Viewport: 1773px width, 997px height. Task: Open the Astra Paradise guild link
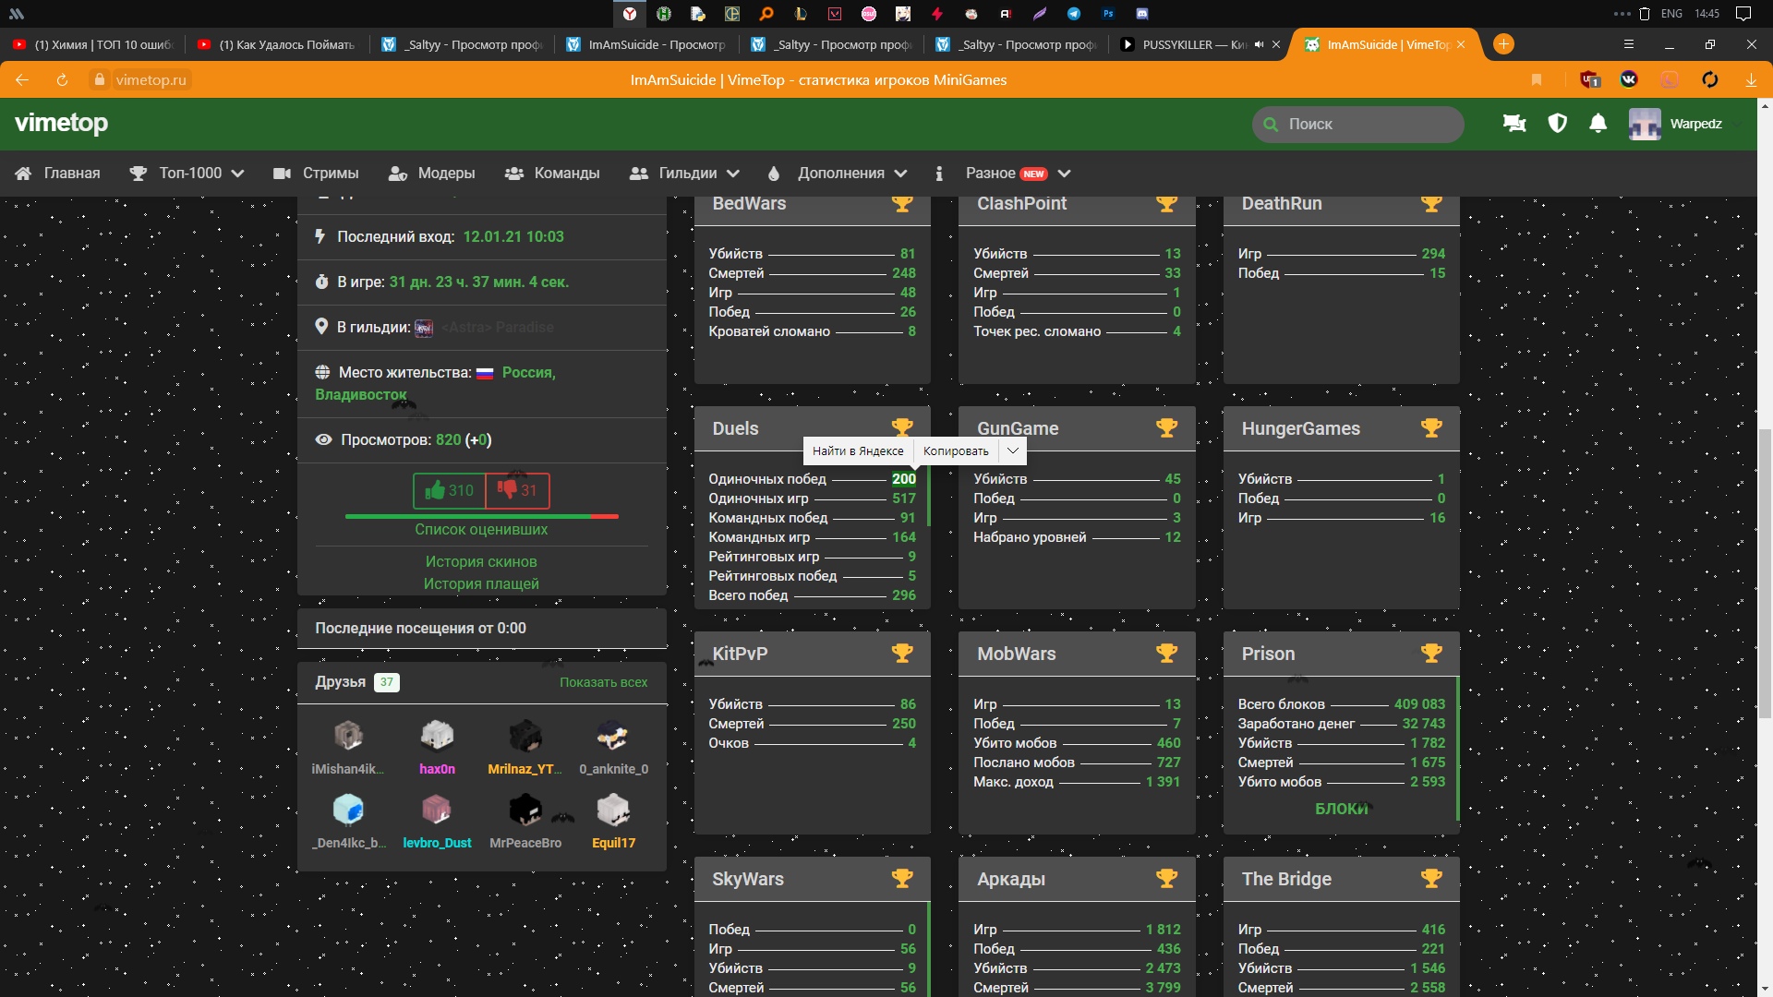coord(497,328)
